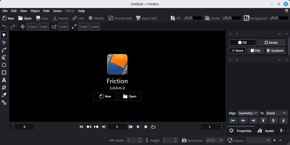Pick the color picker eyedropper tool

tap(4, 95)
